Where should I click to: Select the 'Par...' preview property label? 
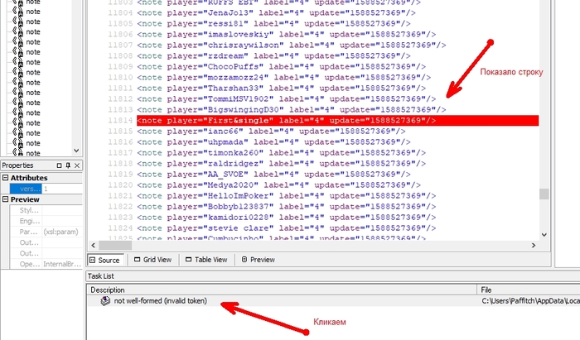(29, 232)
